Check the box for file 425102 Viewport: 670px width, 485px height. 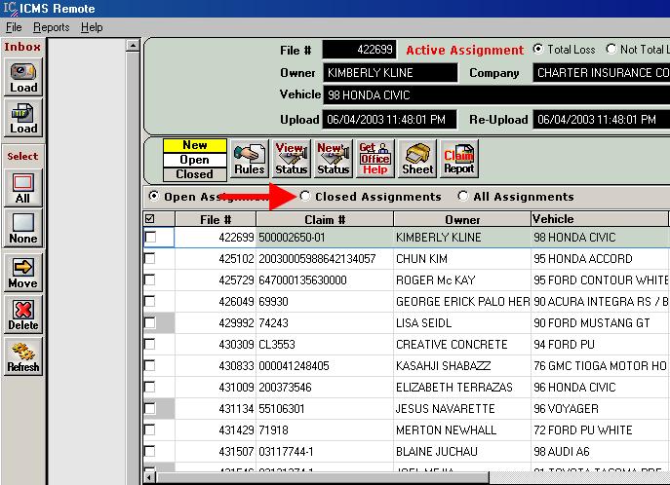pyautogui.click(x=150, y=259)
